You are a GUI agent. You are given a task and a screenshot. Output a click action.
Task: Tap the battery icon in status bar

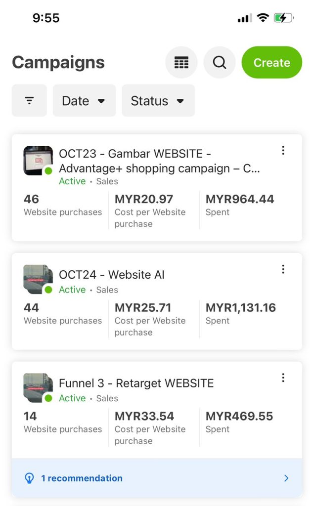pyautogui.click(x=284, y=18)
